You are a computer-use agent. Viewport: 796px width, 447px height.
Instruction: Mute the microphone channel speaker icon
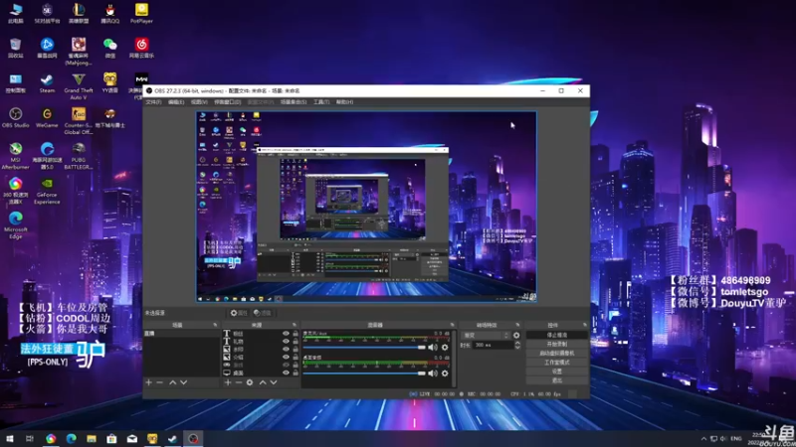[433, 347]
